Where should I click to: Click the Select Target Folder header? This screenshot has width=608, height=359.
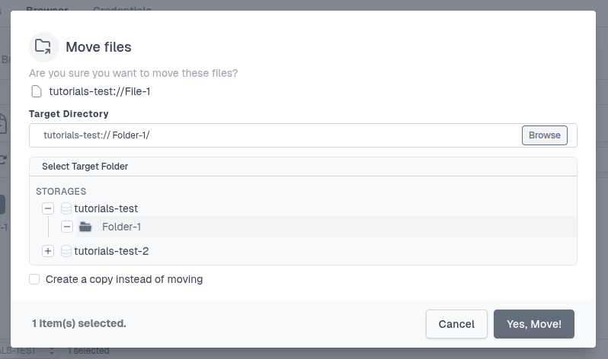pos(85,166)
